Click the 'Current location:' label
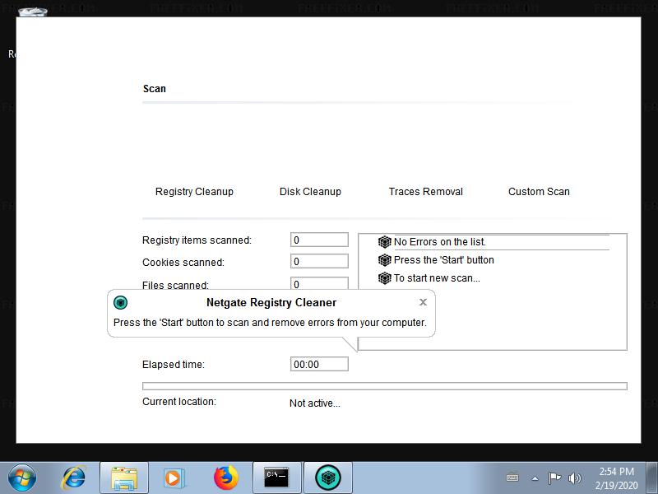 (179, 402)
